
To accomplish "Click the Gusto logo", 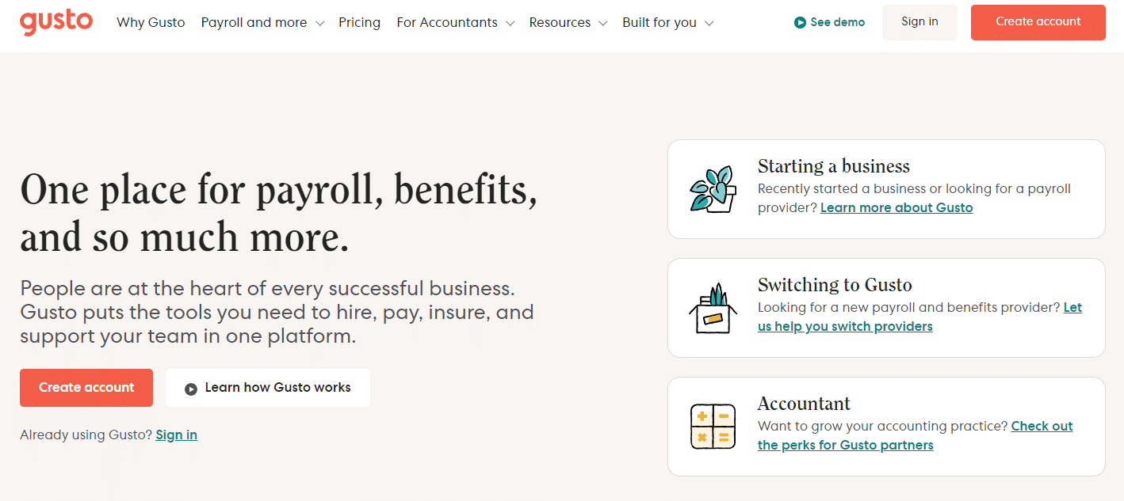I will point(55,22).
